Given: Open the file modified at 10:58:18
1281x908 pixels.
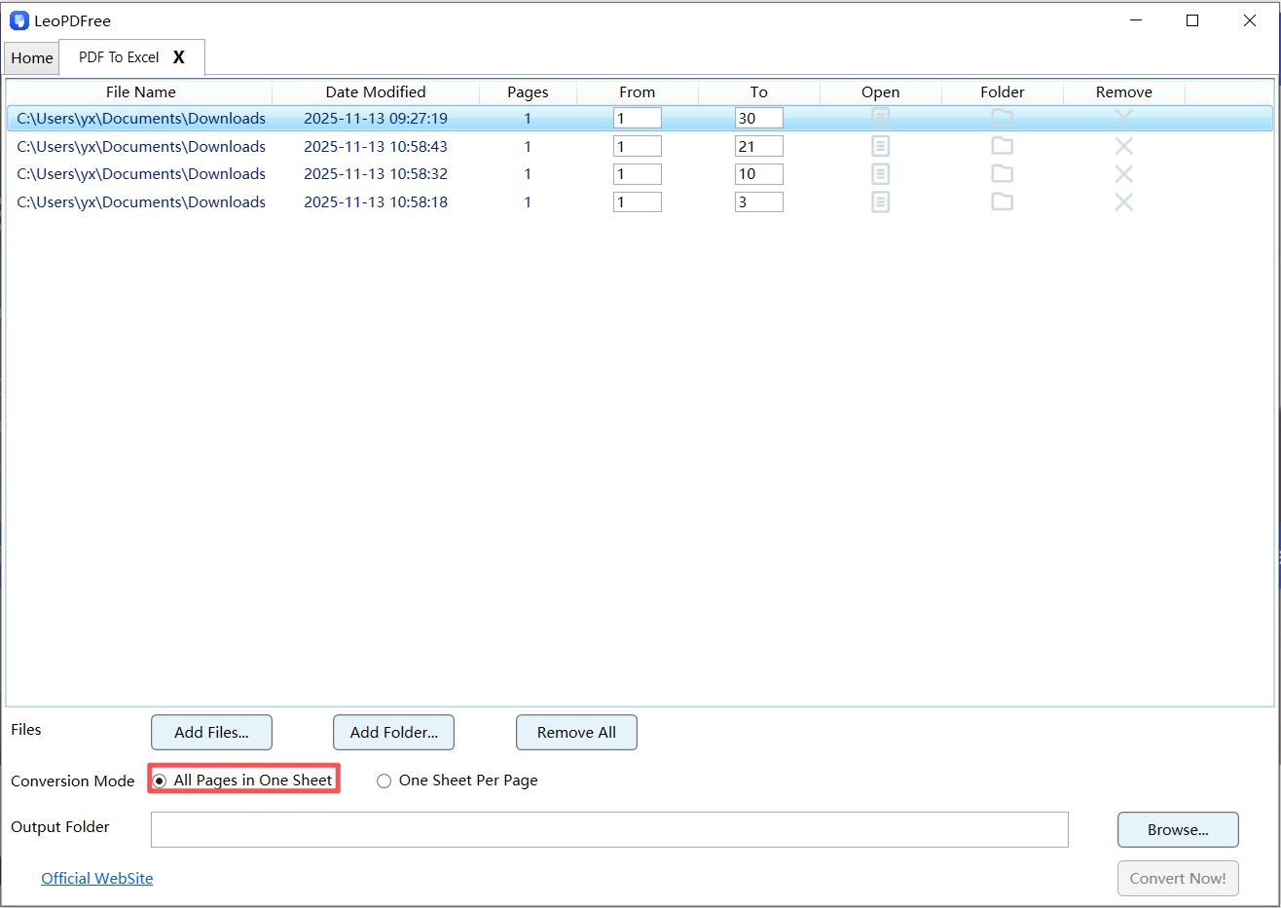Looking at the screenshot, I should [x=880, y=201].
